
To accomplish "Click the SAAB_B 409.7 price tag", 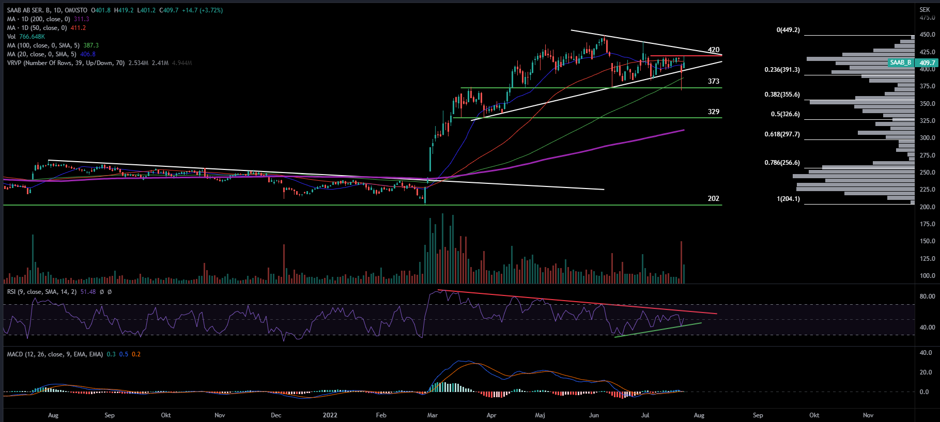I will [x=912, y=62].
